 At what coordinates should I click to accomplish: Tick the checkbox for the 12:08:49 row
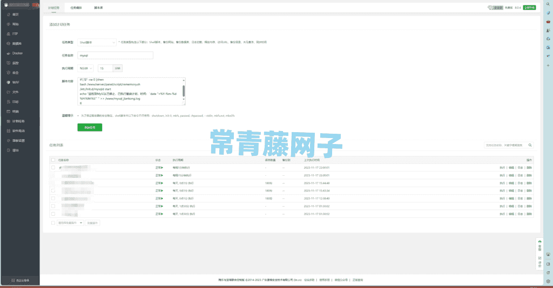[x=53, y=198]
